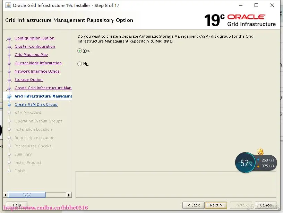Viewport: 283px width, 213px height.
Task: Click the download speed 375K/s indicator
Action: coord(266,166)
